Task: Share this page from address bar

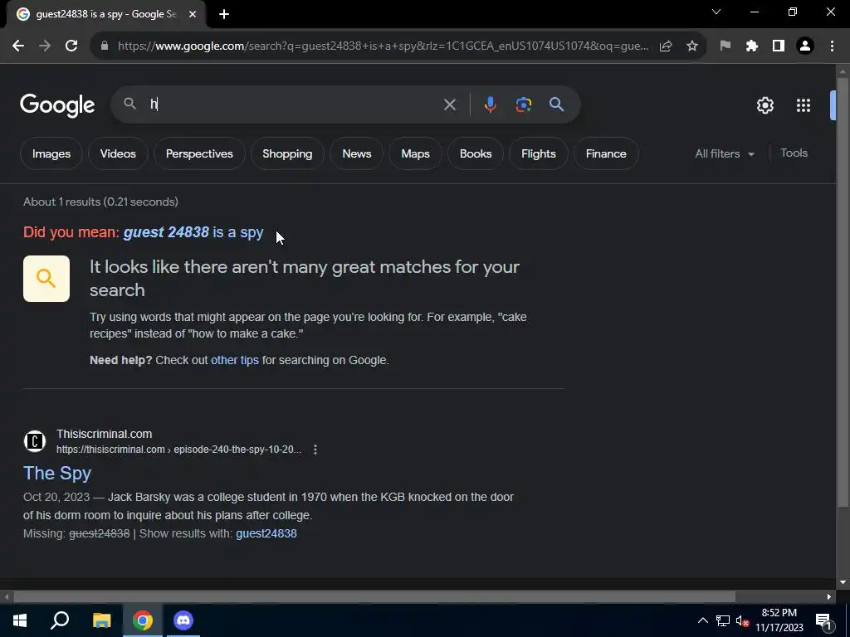Action: [666, 46]
